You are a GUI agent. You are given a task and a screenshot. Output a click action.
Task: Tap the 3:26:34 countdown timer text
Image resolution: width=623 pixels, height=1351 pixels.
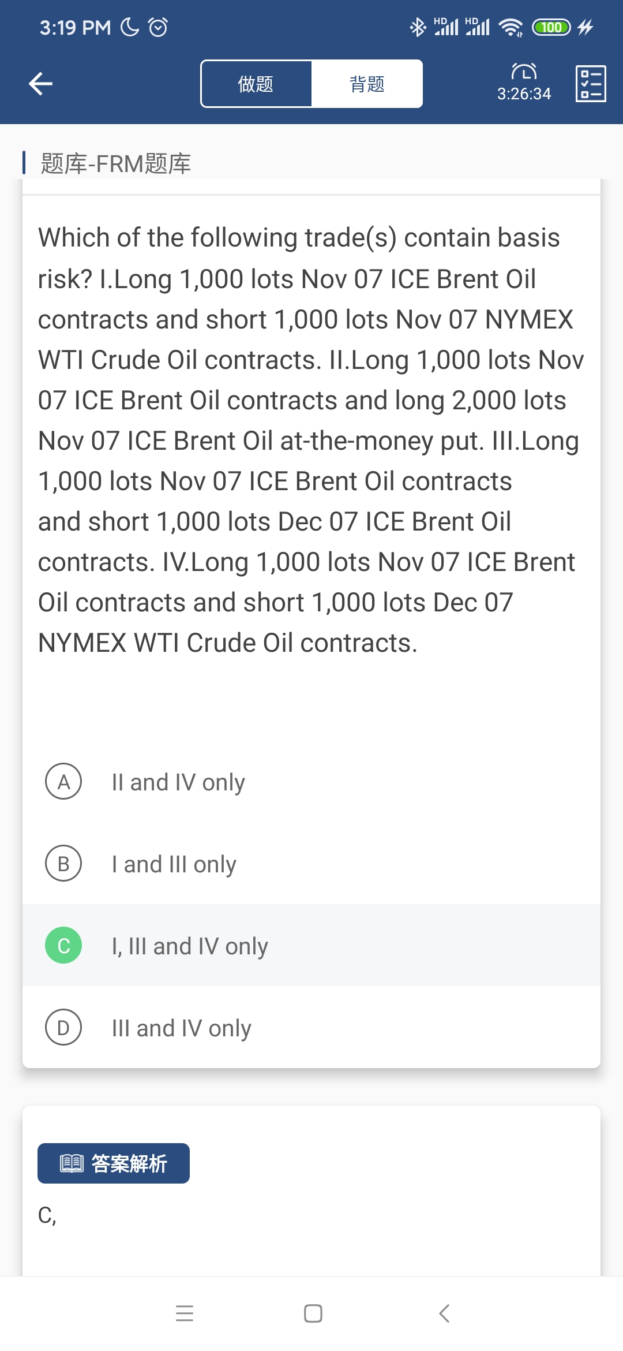[524, 94]
